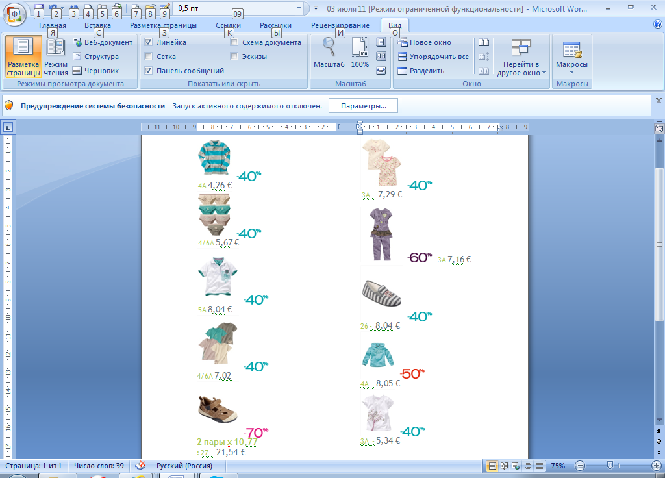Screen dimensions: 665x478
Task: Open Reading mode (Режим чтения)
Action: [56, 57]
